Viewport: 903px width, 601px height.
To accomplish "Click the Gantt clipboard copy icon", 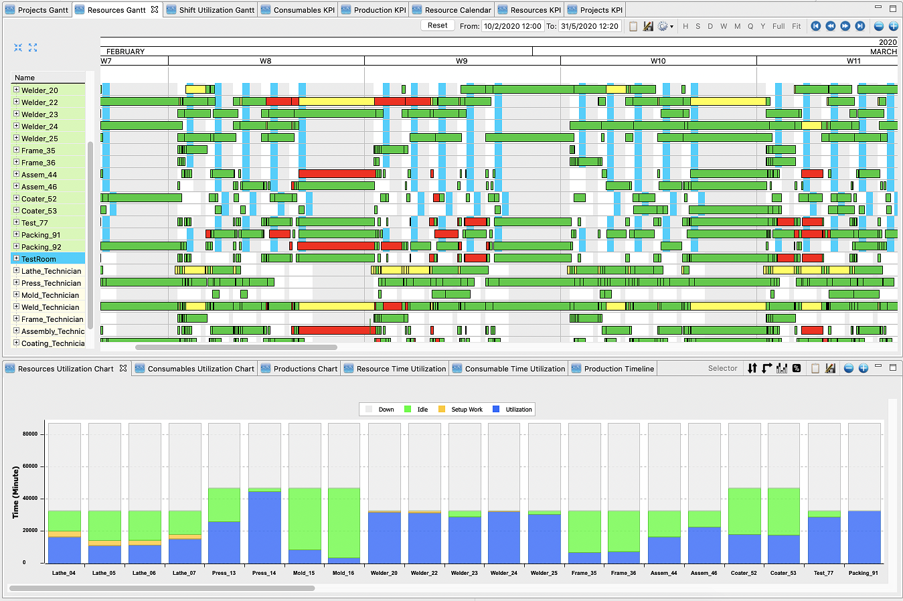I will (x=633, y=26).
